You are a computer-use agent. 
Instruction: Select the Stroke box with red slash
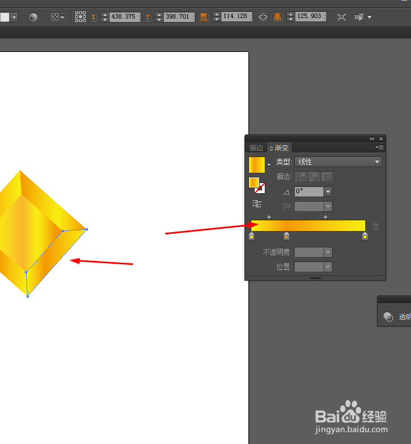261,189
